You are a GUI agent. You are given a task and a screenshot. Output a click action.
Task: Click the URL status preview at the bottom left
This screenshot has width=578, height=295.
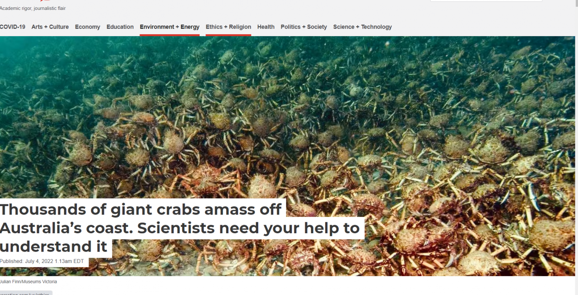[x=25, y=293]
